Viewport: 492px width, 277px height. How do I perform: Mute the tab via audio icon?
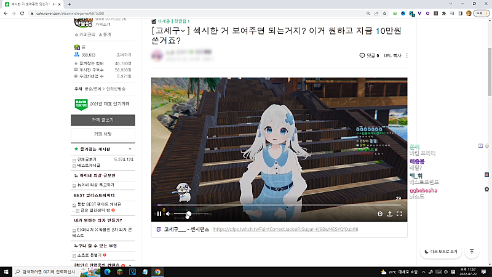point(54,4)
